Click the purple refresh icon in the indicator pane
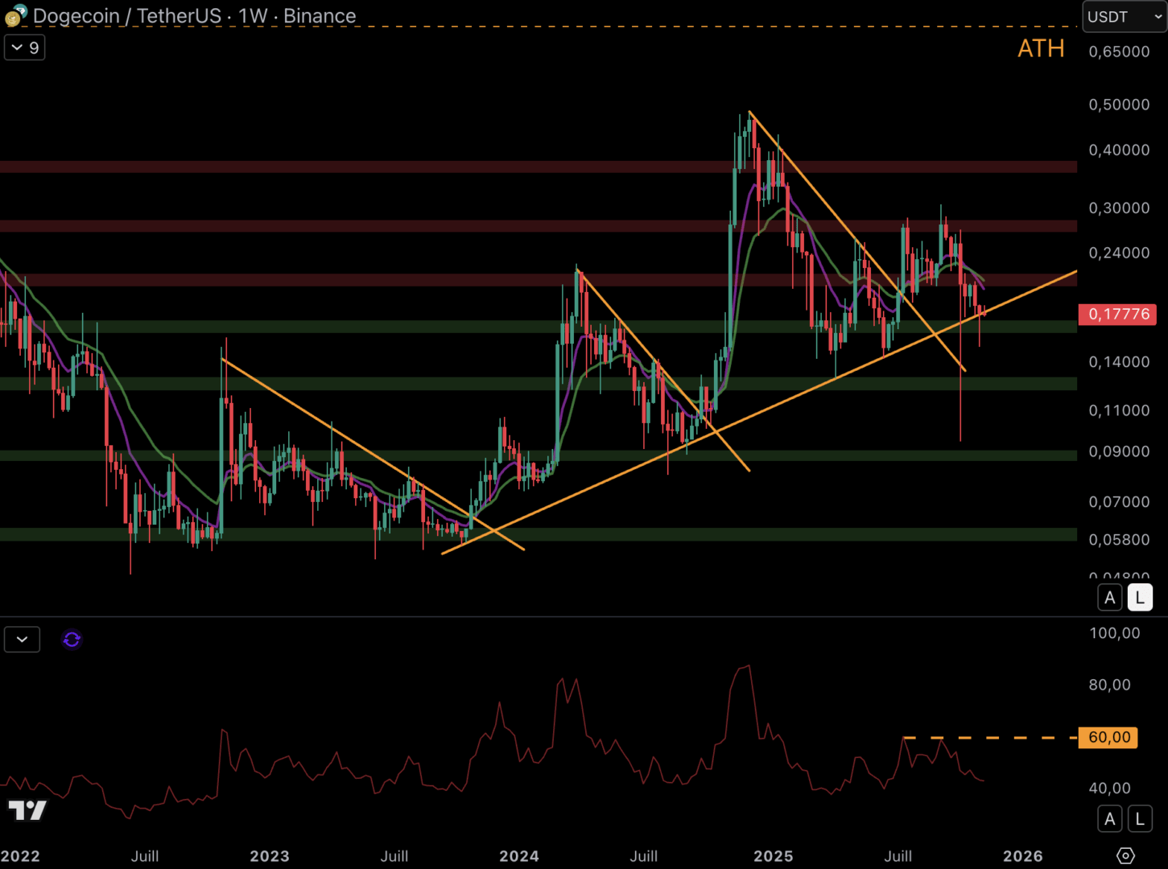 pos(72,639)
